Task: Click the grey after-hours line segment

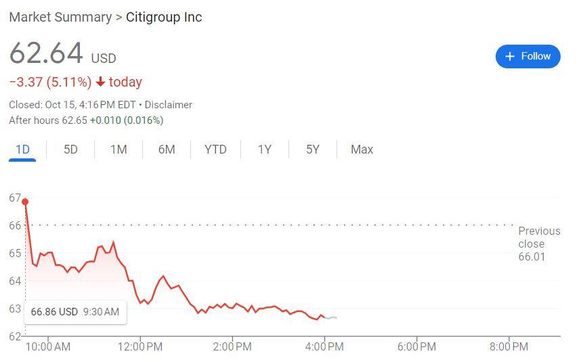Action: (x=332, y=317)
